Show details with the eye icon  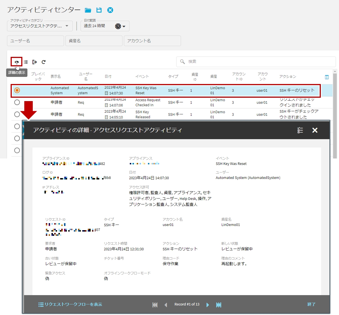tap(17, 62)
